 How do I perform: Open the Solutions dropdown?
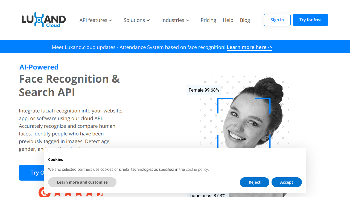[x=137, y=20]
